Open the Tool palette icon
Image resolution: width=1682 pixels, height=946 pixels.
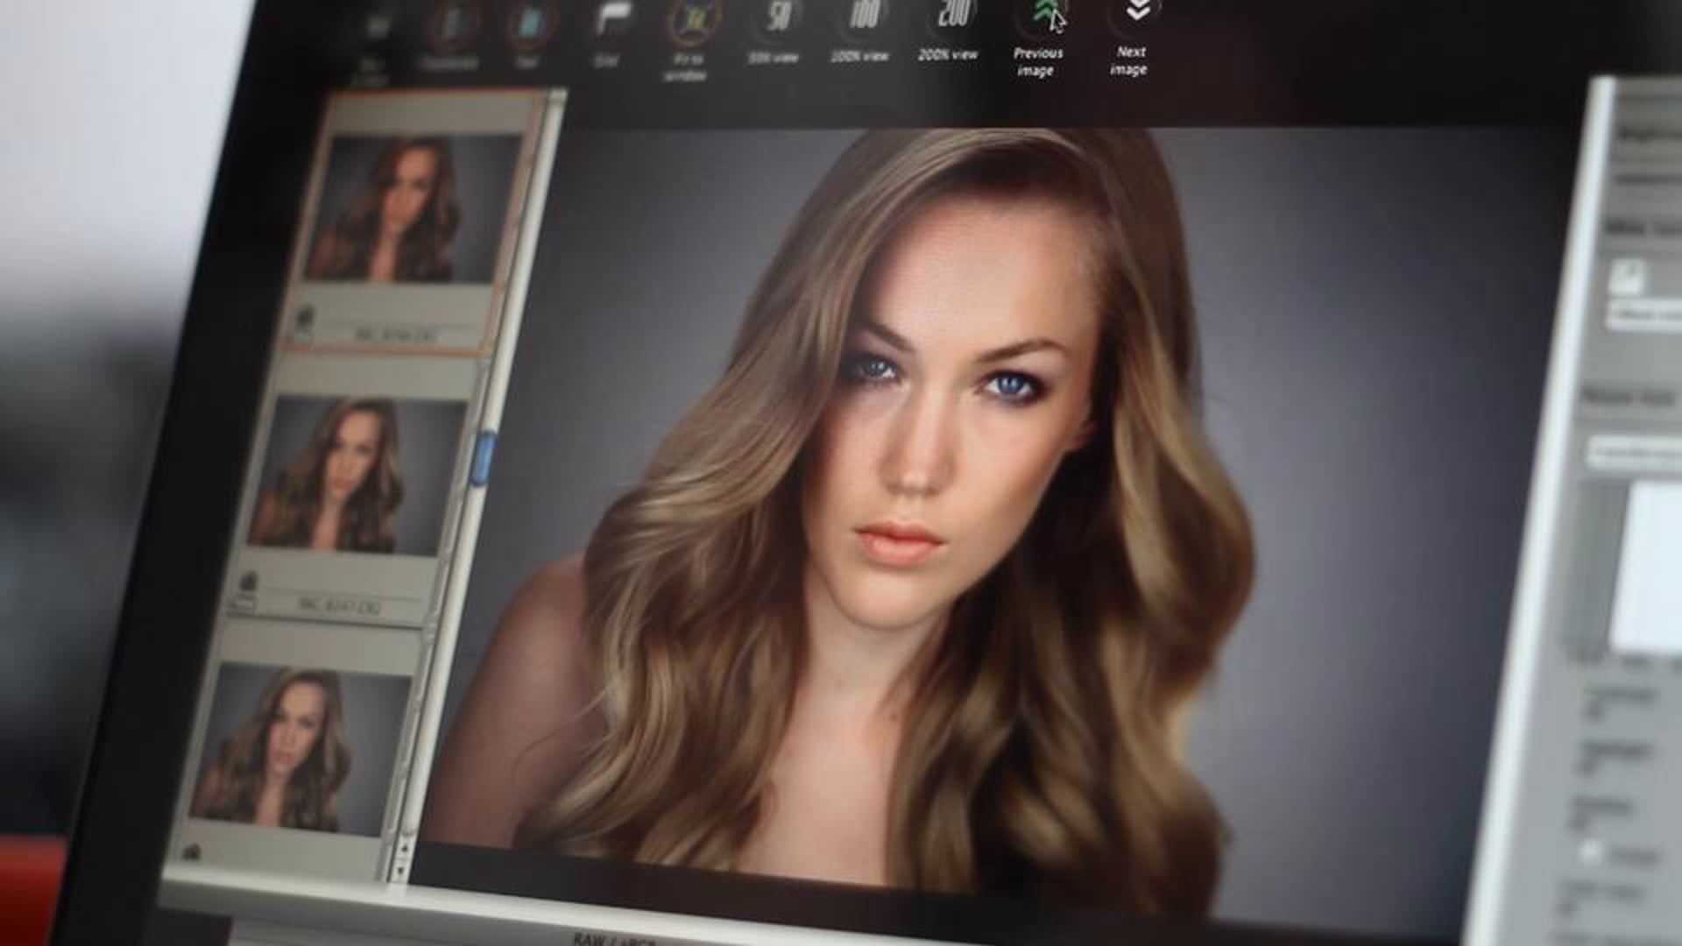click(x=529, y=25)
